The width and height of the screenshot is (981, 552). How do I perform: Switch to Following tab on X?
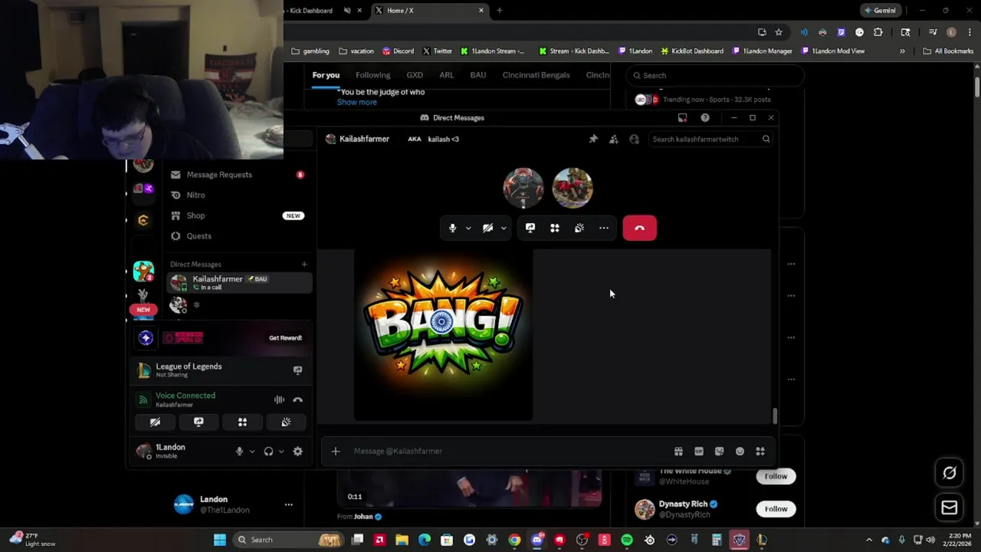(372, 75)
